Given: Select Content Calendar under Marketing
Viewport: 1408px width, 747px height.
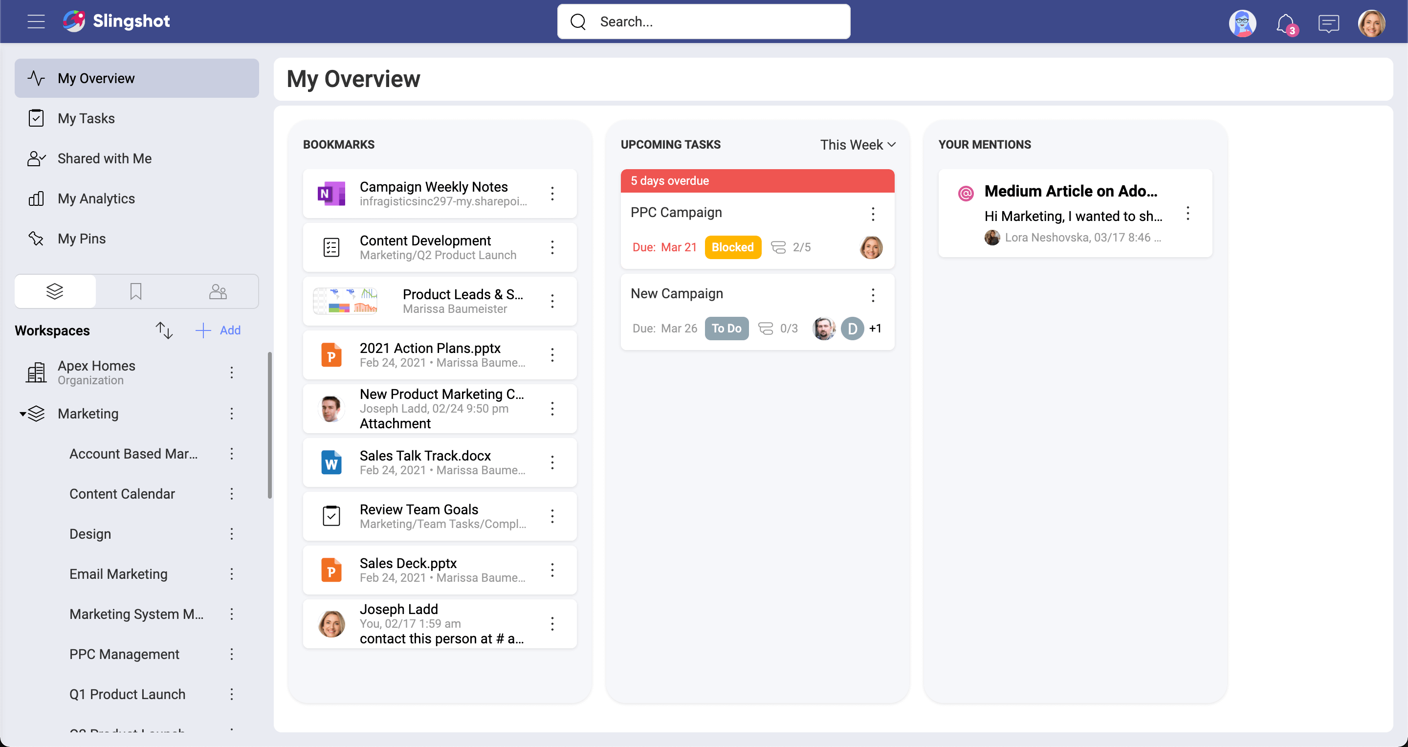Looking at the screenshot, I should (x=122, y=493).
